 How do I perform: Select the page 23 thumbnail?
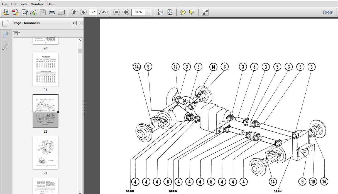tap(45, 153)
